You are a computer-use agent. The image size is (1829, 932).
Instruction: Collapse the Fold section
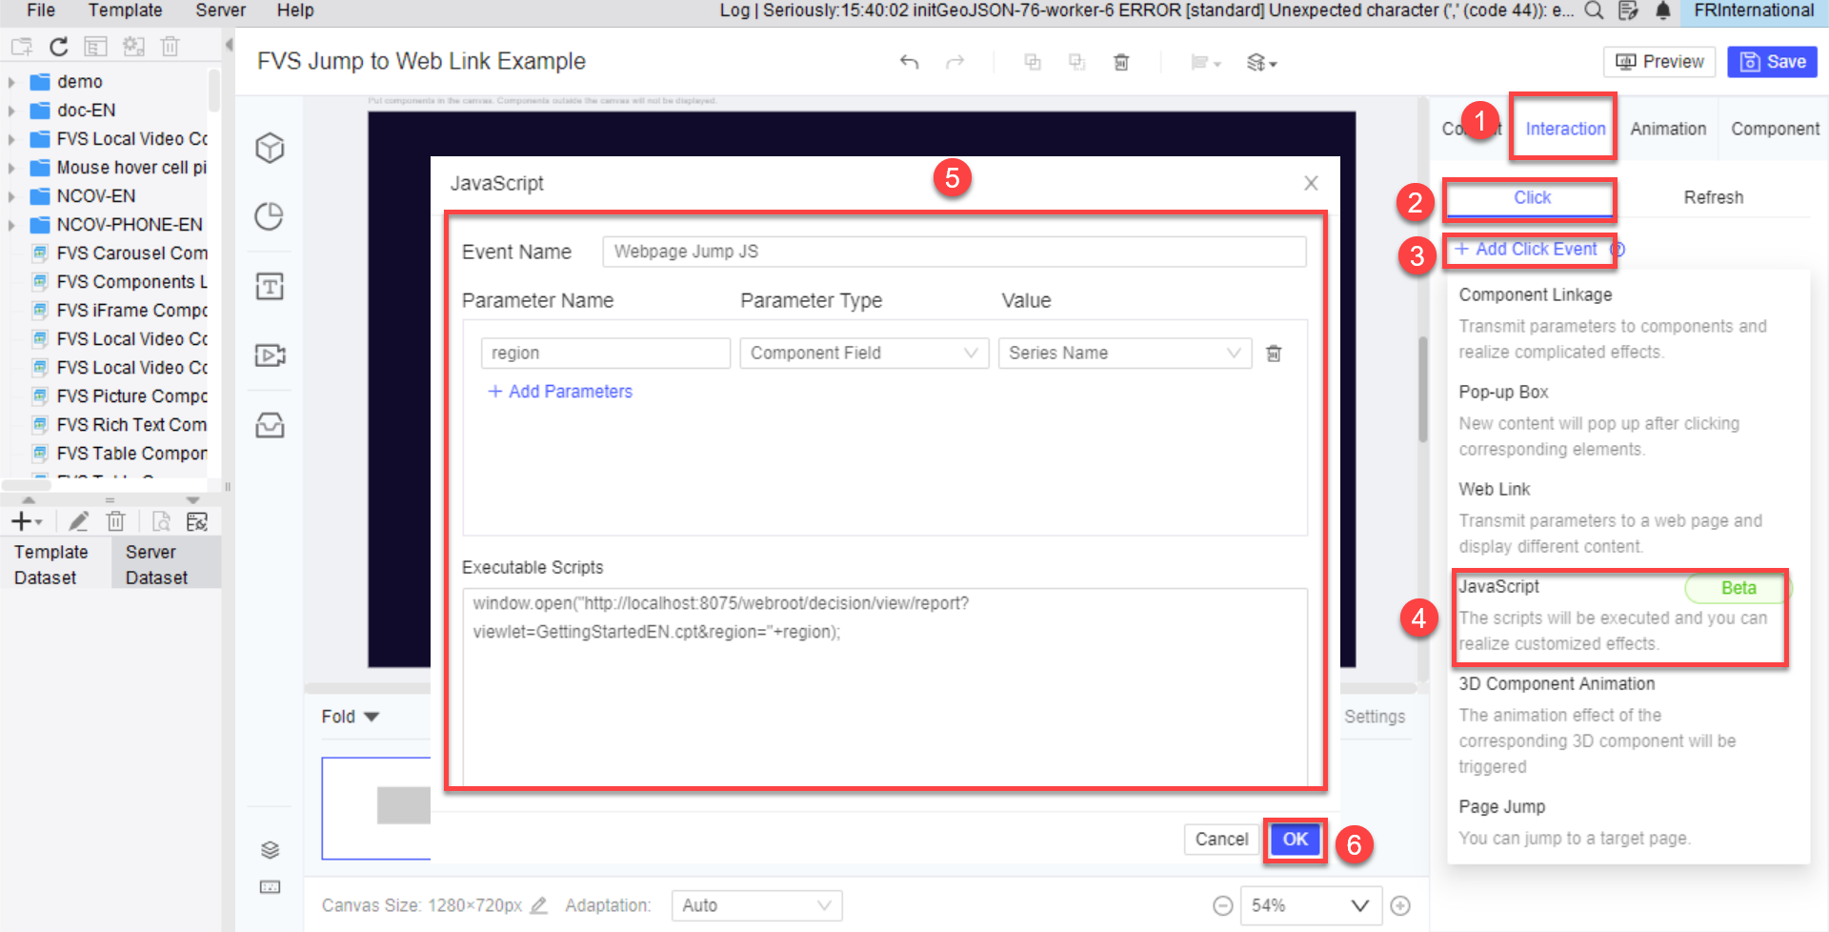coord(350,717)
